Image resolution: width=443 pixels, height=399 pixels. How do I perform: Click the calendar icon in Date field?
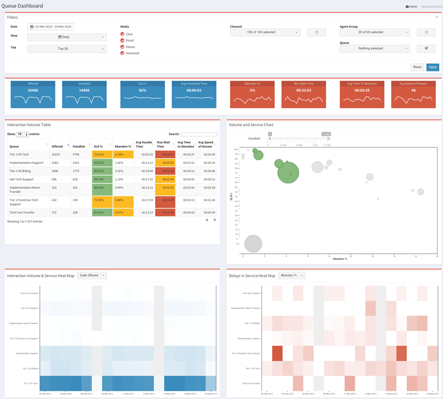tap(32, 27)
